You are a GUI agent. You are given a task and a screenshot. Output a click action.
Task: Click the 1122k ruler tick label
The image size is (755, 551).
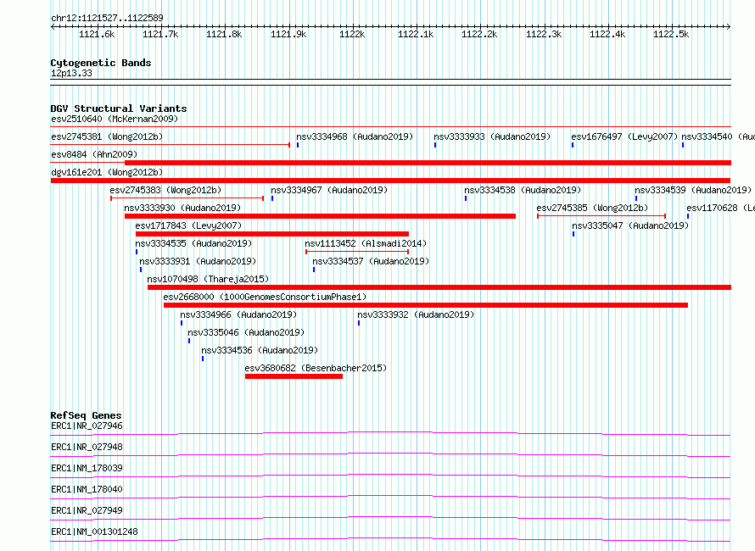tap(352, 34)
